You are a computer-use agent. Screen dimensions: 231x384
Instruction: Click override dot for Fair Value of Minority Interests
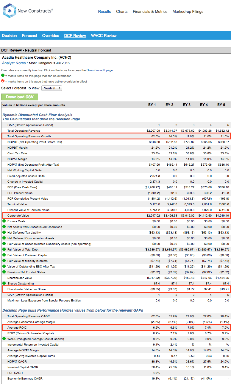click(x=4, y=261)
